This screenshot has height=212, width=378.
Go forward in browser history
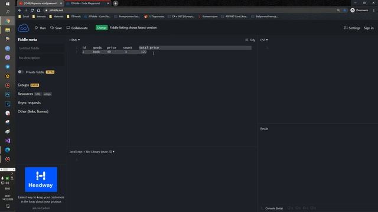(26, 11)
